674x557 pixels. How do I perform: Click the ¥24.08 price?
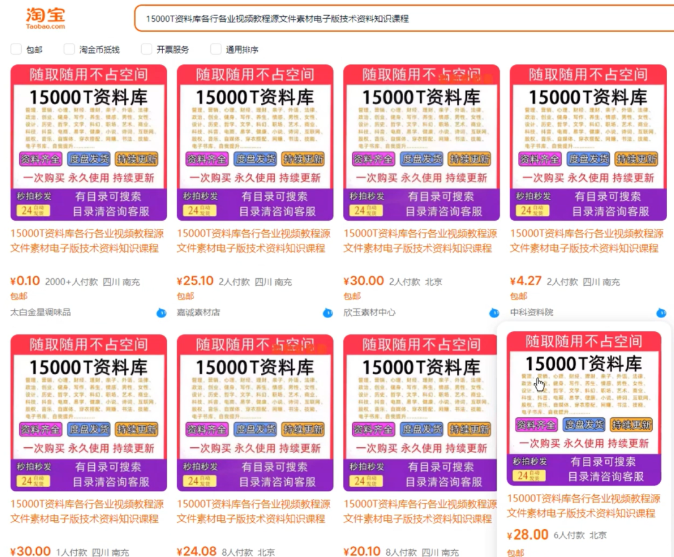coord(197,551)
